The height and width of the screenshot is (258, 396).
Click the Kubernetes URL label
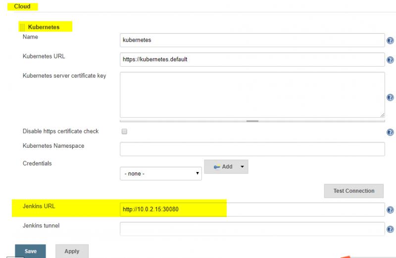pyautogui.click(x=44, y=56)
